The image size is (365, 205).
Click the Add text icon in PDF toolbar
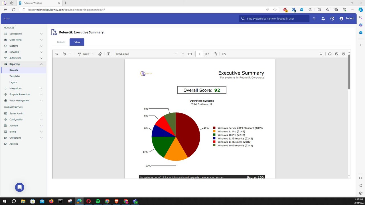(108, 54)
